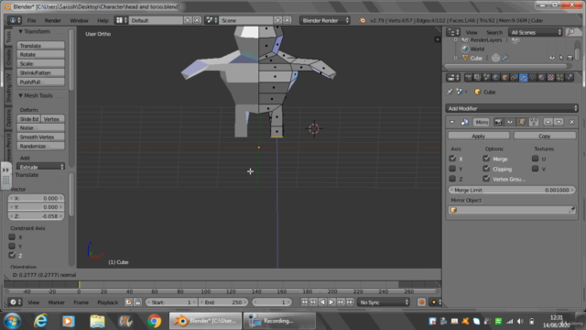Toggle Mirror modifier edit mode display
Screen dimensions: 586x330
click(x=522, y=122)
